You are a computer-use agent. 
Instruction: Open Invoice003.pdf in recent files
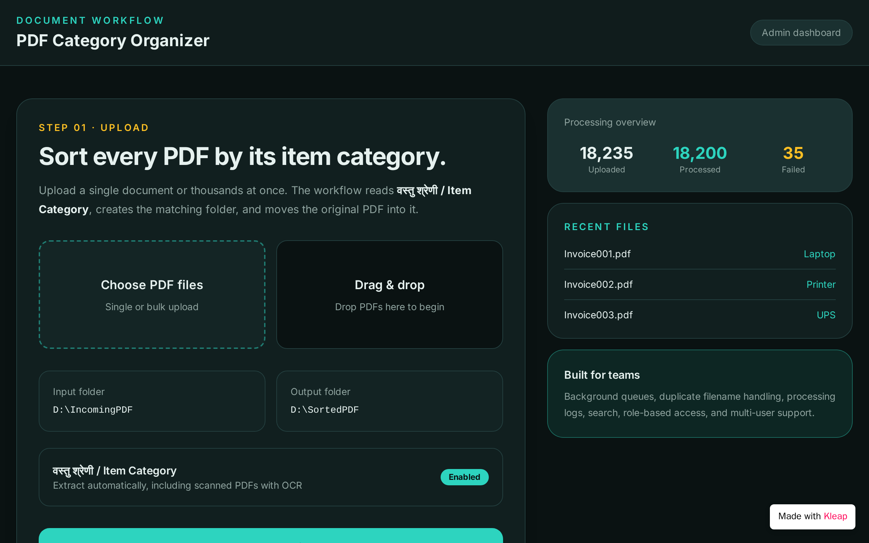(598, 315)
